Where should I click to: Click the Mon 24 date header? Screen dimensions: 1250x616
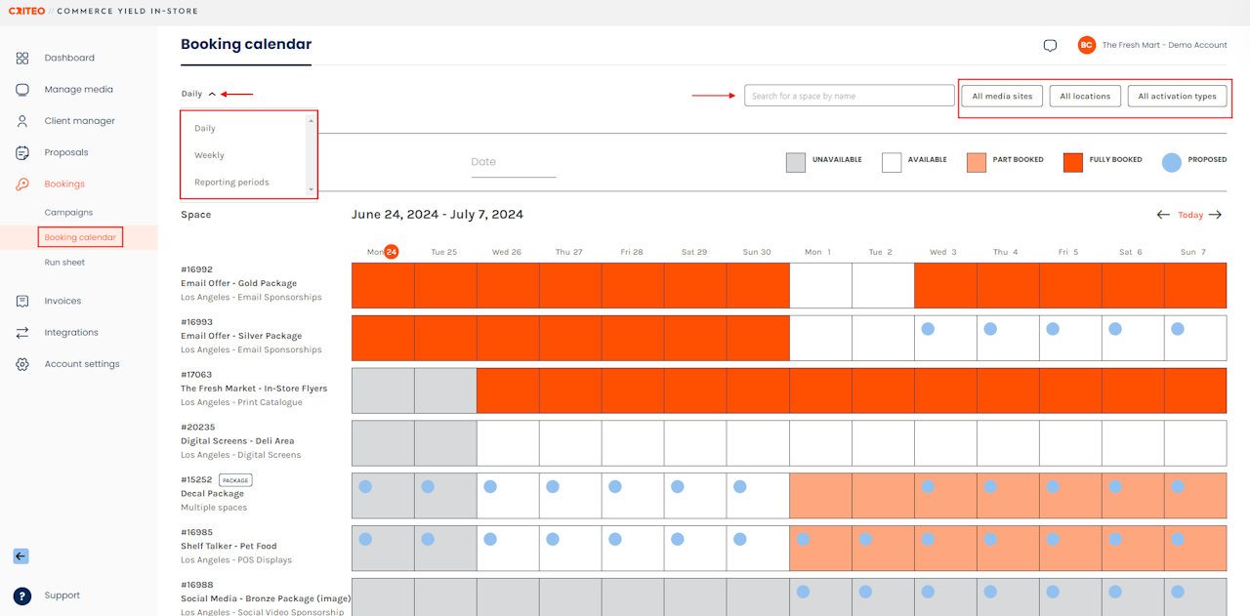point(383,252)
